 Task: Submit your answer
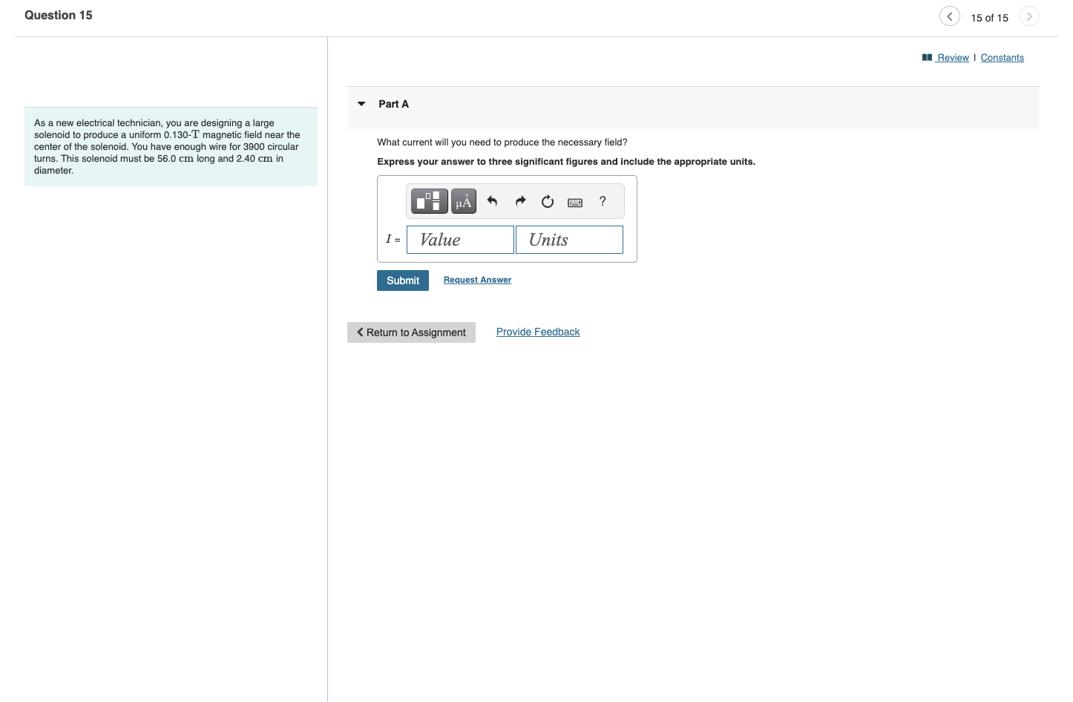pos(402,281)
